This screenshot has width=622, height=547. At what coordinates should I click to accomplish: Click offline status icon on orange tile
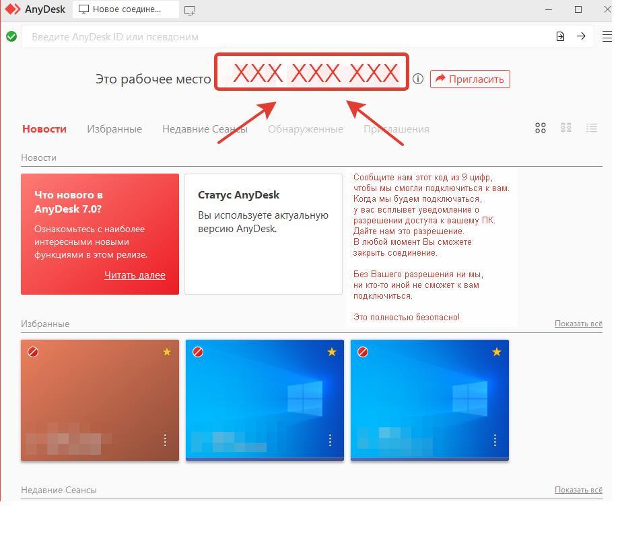click(33, 352)
